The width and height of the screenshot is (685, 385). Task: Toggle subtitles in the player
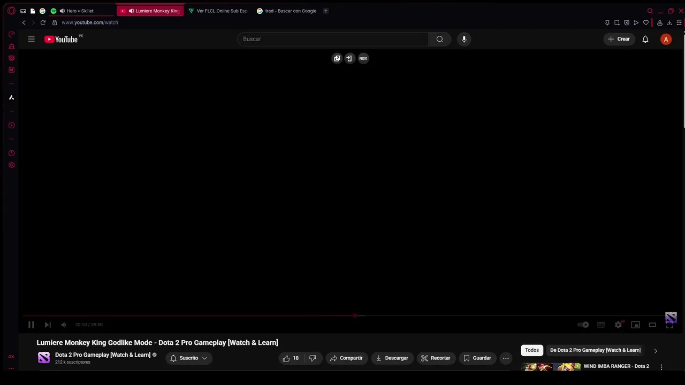tap(601, 325)
